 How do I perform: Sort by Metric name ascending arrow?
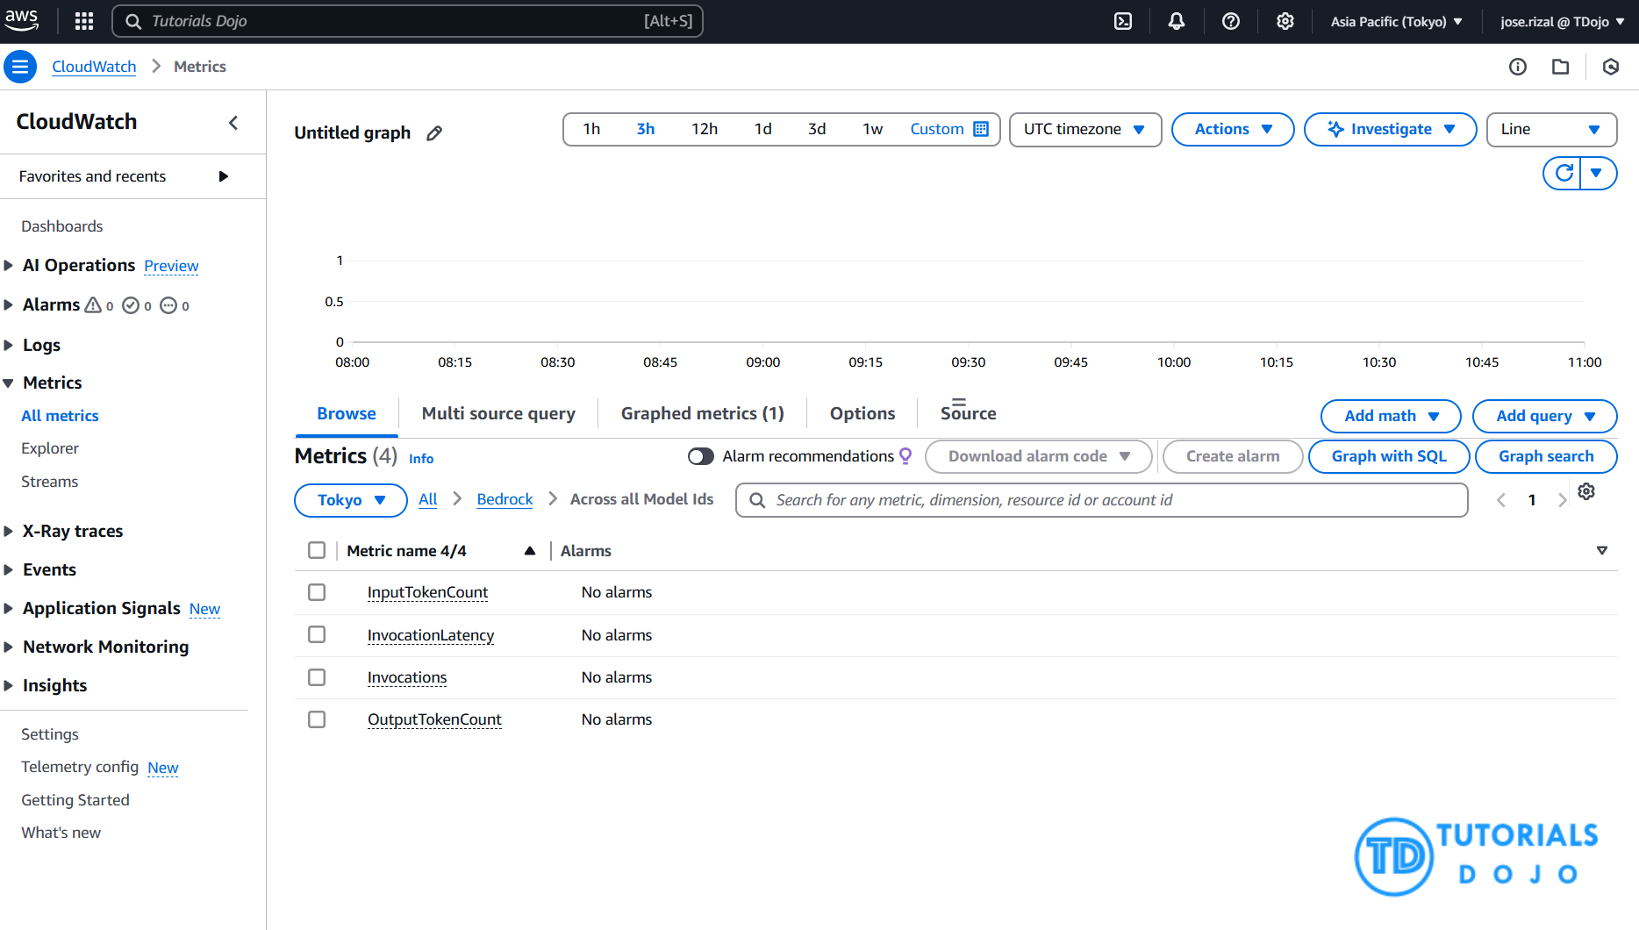[530, 551]
